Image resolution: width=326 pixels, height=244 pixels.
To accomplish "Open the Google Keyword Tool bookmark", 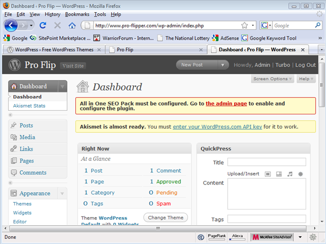I will 269,38.
